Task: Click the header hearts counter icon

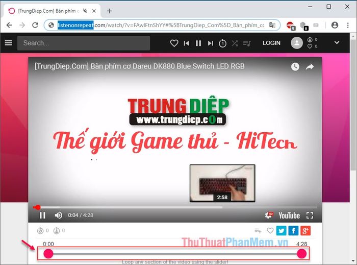Action: pyautogui.click(x=310, y=46)
